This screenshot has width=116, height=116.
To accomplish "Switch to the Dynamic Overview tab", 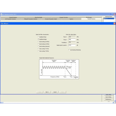I will [x=64, y=17].
